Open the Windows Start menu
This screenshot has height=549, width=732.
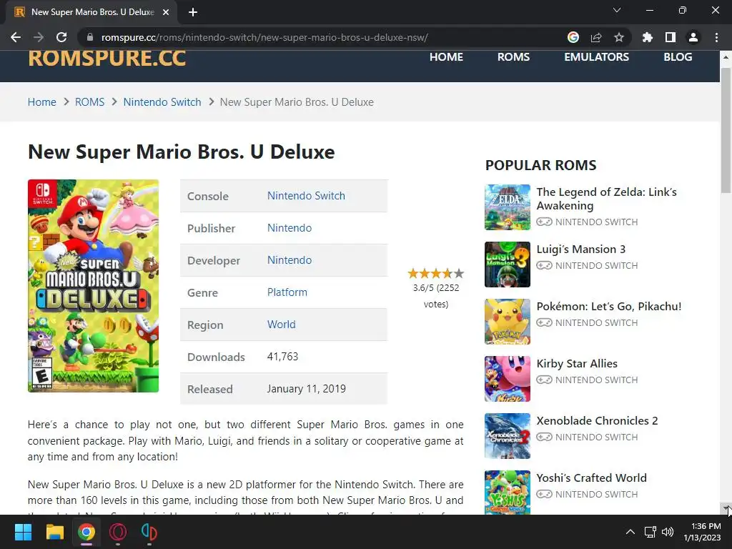pos(23,532)
